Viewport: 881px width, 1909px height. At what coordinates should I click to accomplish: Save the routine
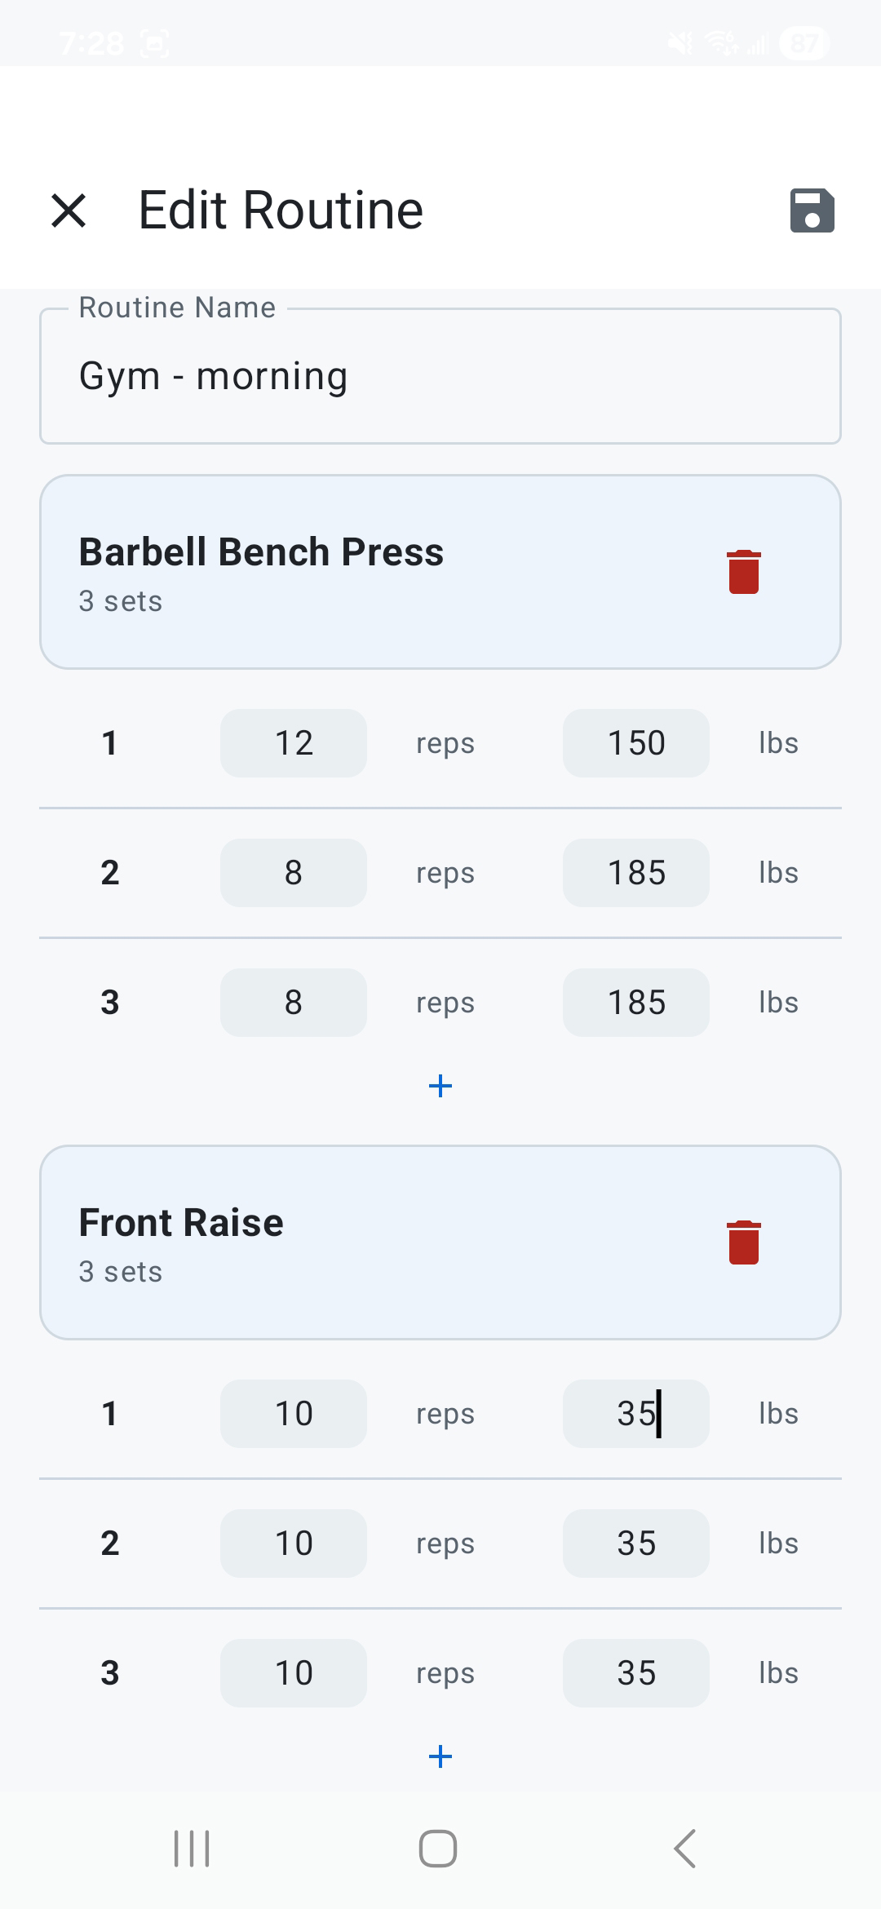click(812, 210)
